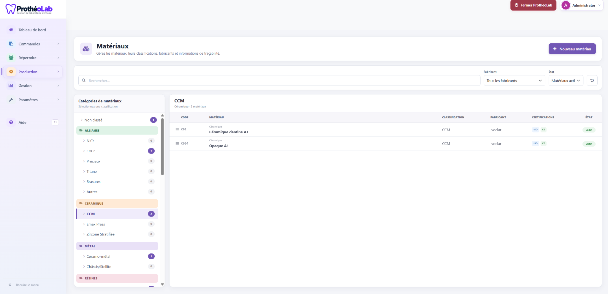
Task: Select the Précieux category
Action: tap(117, 161)
